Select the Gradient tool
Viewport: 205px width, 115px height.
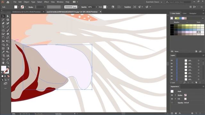pos(8,48)
